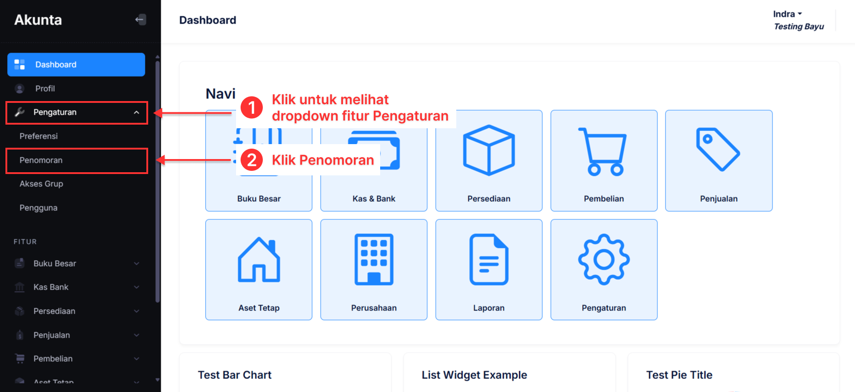This screenshot has width=855, height=392.
Task: Open the Aset Tetap house tile
Action: [259, 270]
